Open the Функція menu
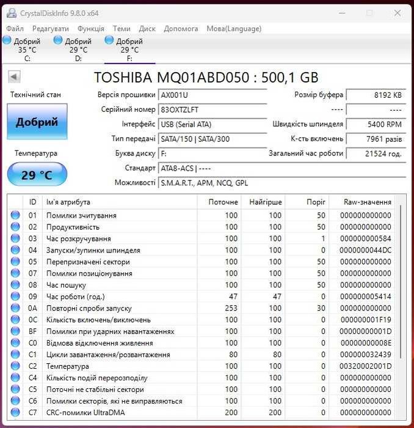Screen dimensions: 414x428 [x=91, y=29]
